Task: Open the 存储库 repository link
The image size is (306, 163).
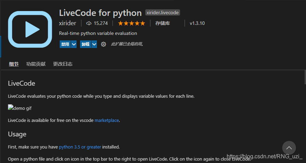Action: coord(162,23)
